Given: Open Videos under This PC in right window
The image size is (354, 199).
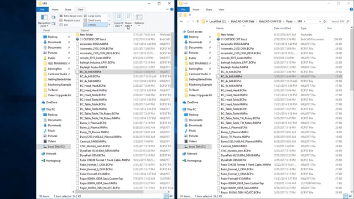Looking at the screenshot, I should click(192, 142).
